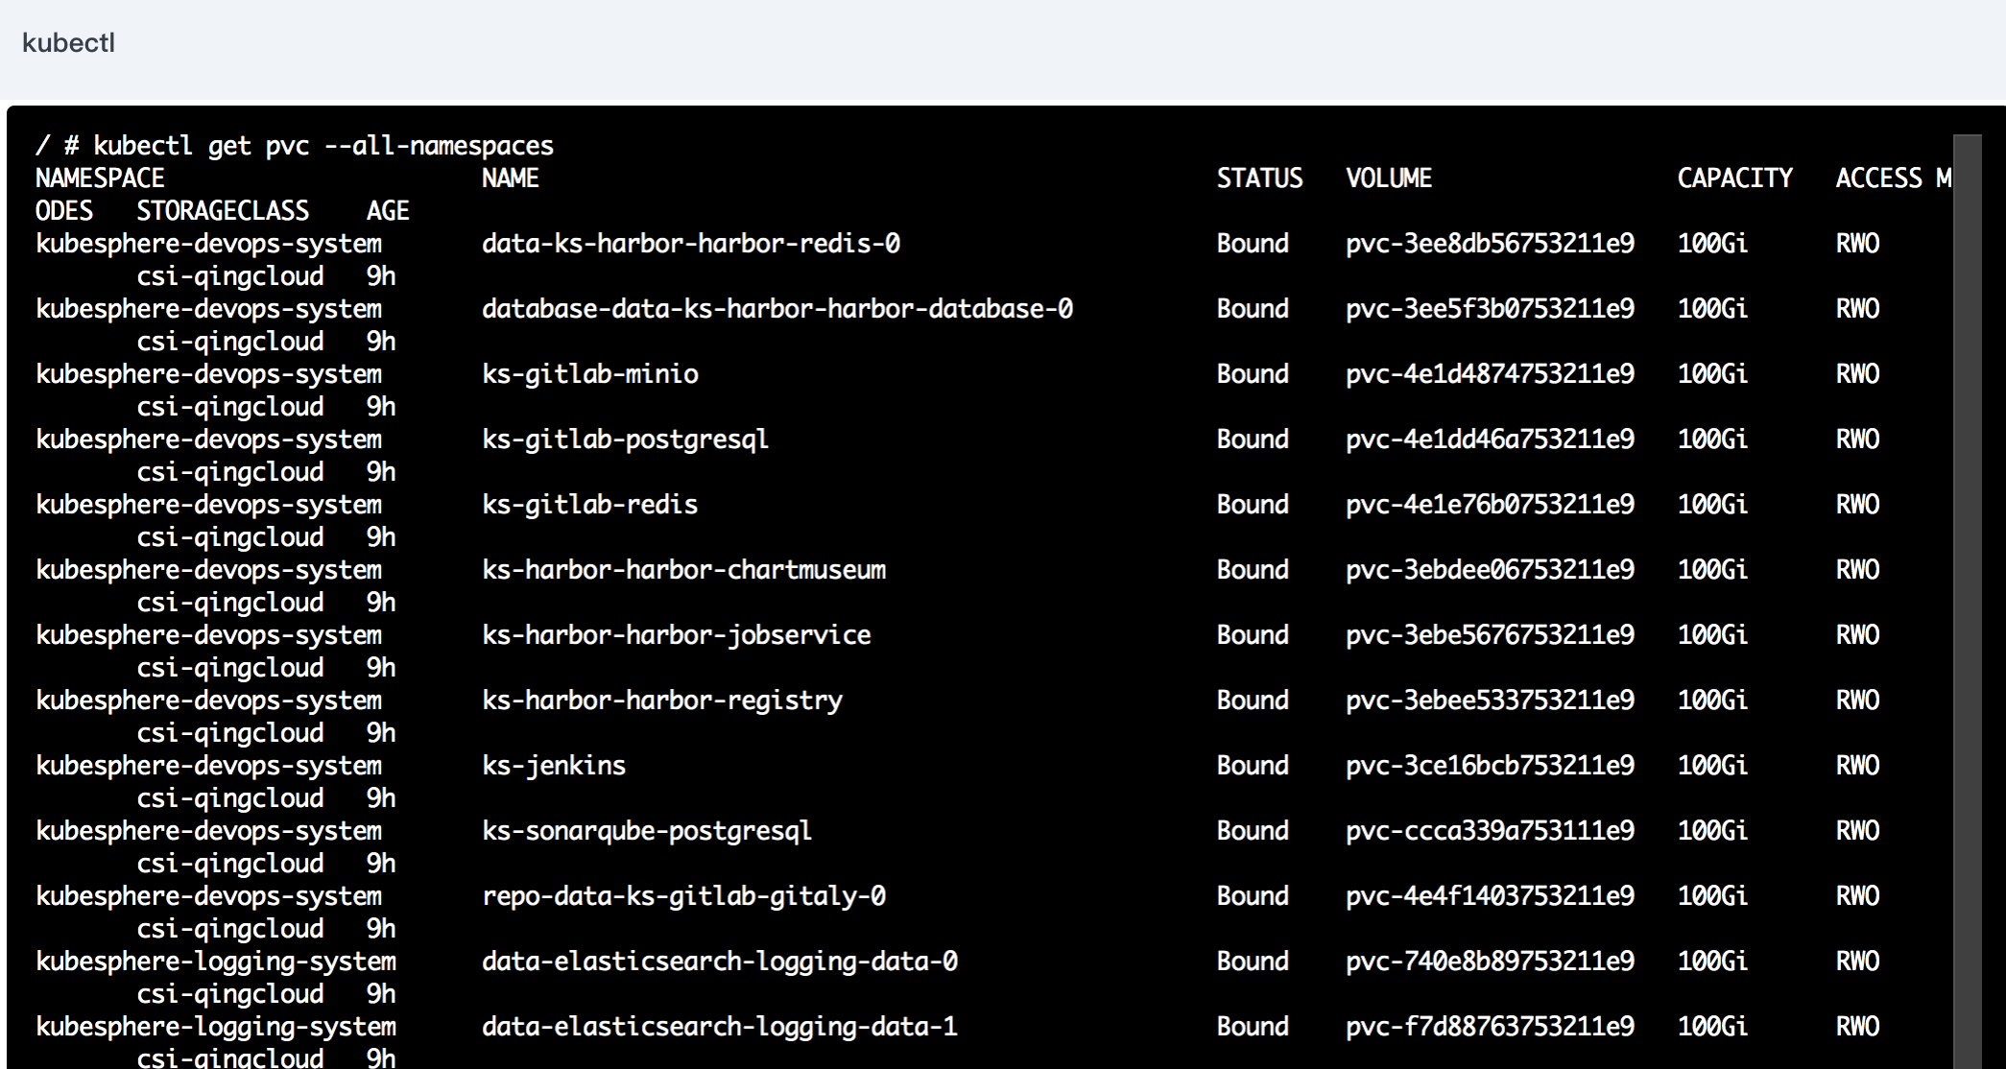The width and height of the screenshot is (2006, 1069).
Task: Select the ks-sonarqube-postgresql PVC entry
Action: coord(646,830)
